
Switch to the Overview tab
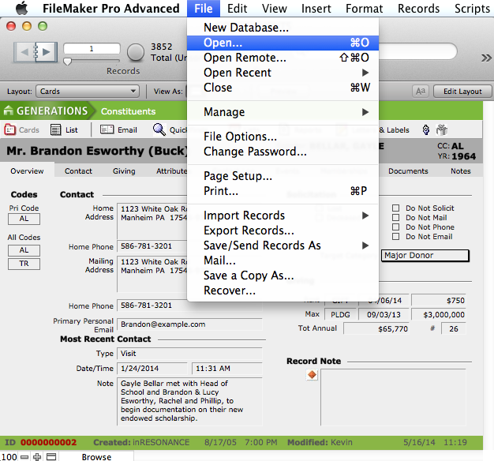click(27, 171)
